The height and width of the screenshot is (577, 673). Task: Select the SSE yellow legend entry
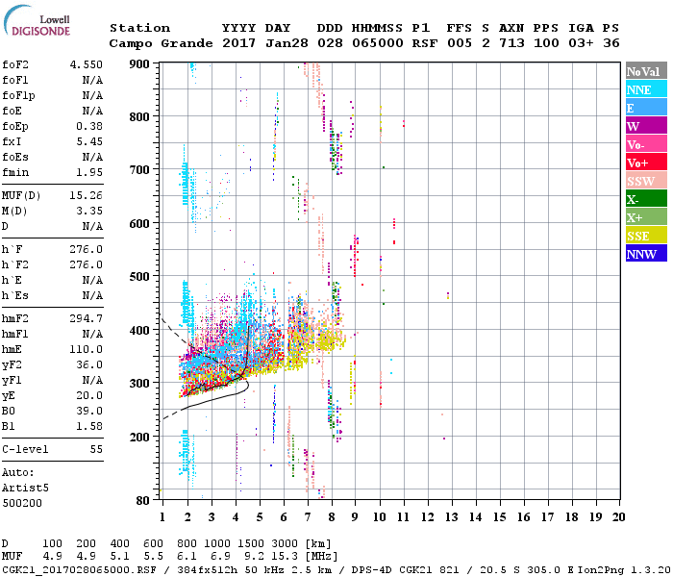pos(644,236)
